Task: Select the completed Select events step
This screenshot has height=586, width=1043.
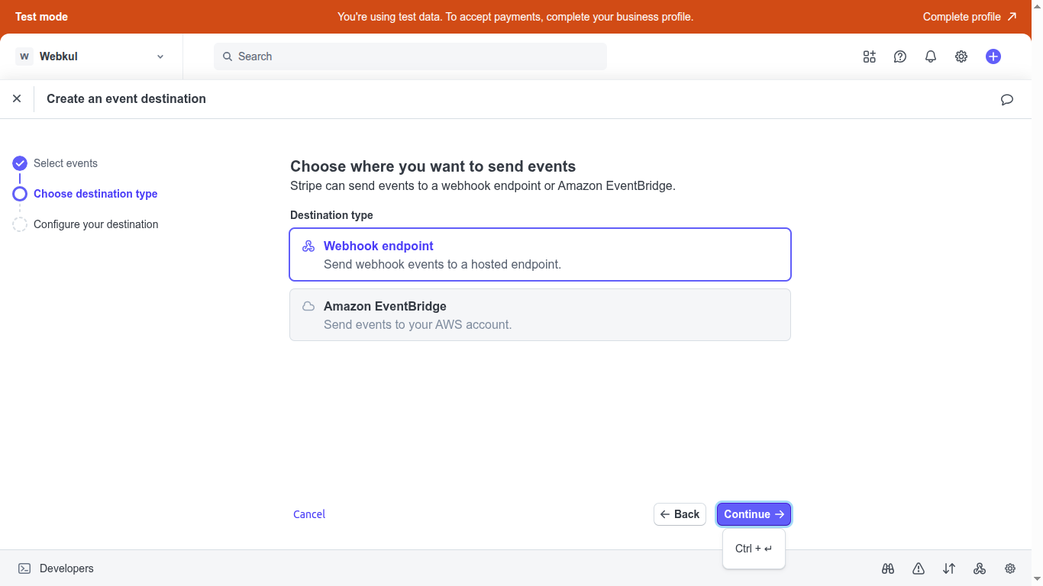Action: [65, 163]
